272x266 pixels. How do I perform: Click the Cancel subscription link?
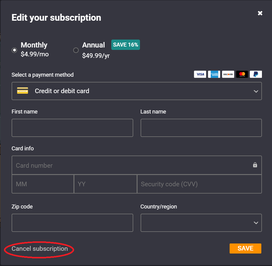click(x=40, y=249)
